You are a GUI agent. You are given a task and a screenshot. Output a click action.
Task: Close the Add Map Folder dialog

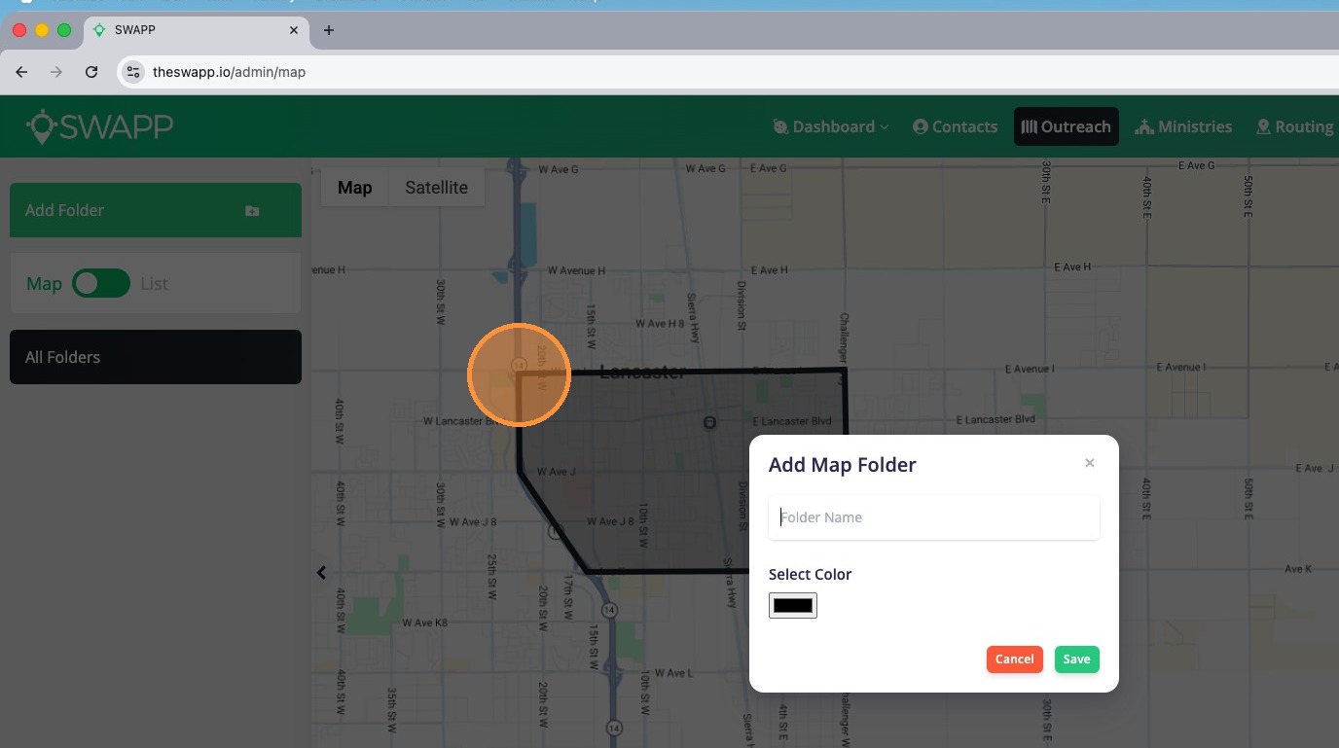tap(1090, 463)
